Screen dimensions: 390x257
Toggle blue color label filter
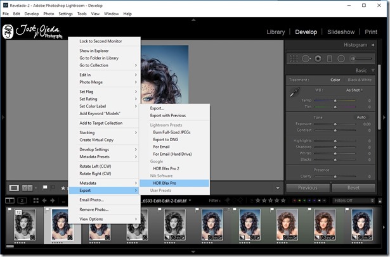[309, 201]
